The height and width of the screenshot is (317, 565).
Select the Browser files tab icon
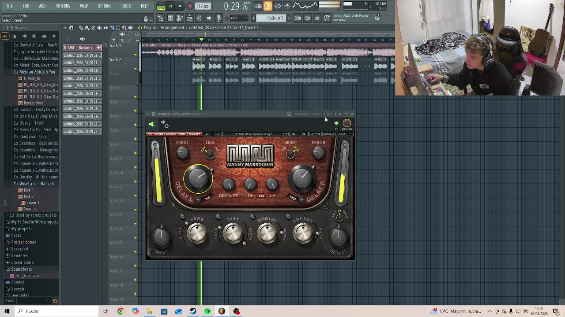click(x=15, y=36)
